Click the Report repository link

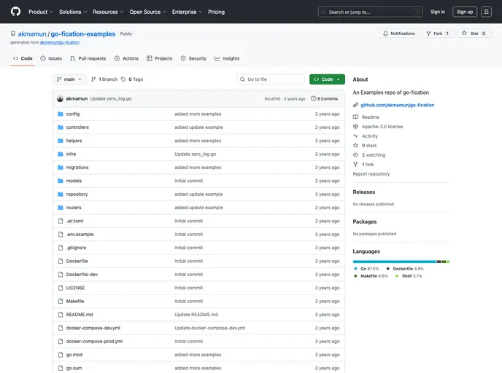pyautogui.click(x=371, y=174)
